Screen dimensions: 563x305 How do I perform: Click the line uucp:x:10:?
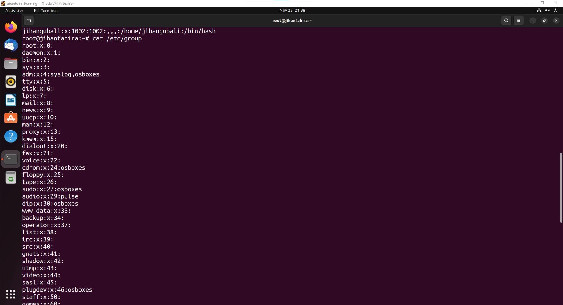(x=40, y=117)
